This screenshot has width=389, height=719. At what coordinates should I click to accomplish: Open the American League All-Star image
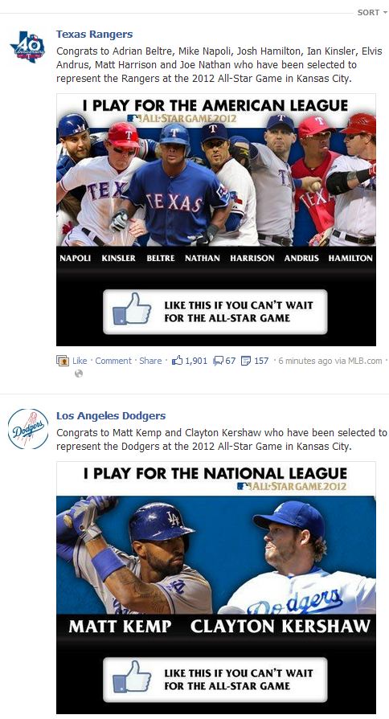pyautogui.click(x=216, y=219)
